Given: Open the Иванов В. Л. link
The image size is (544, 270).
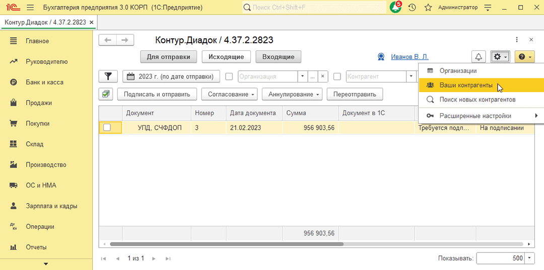Looking at the screenshot, I should 410,57.
